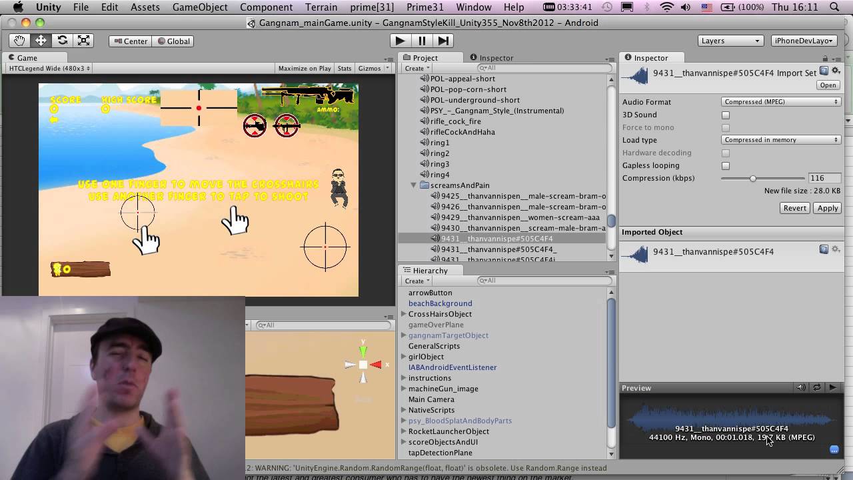The width and height of the screenshot is (853, 480).
Task: Expand gangnamTargetObject in Hierarchy
Action: coord(403,335)
